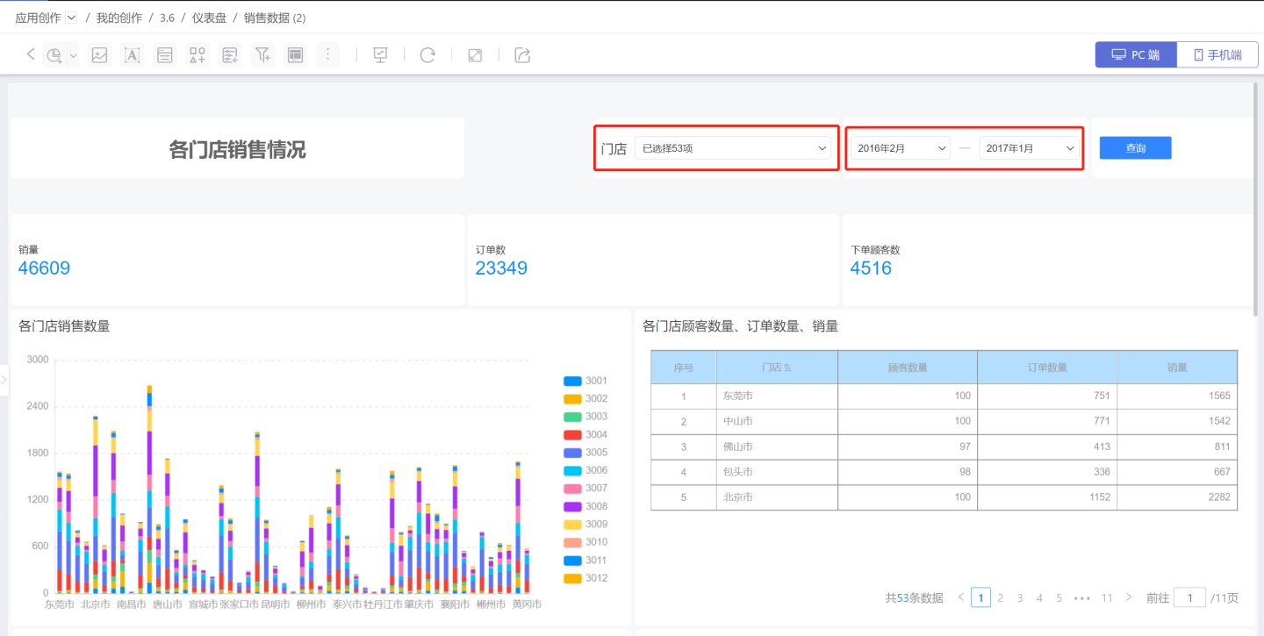The height and width of the screenshot is (636, 1264).
Task: Switch to PC 端 view
Action: pyautogui.click(x=1136, y=55)
